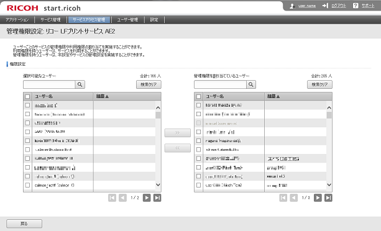Viewport: 381px width, 231px height.
Task: Go to the next page of the selectable users list
Action: [147, 198]
